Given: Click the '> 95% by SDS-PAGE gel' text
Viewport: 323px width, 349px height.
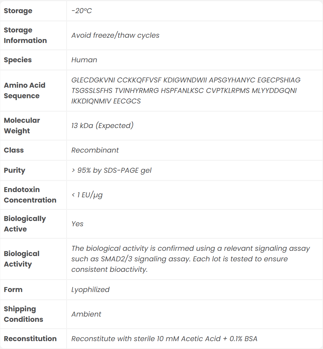Looking at the screenshot, I should coord(111,170).
